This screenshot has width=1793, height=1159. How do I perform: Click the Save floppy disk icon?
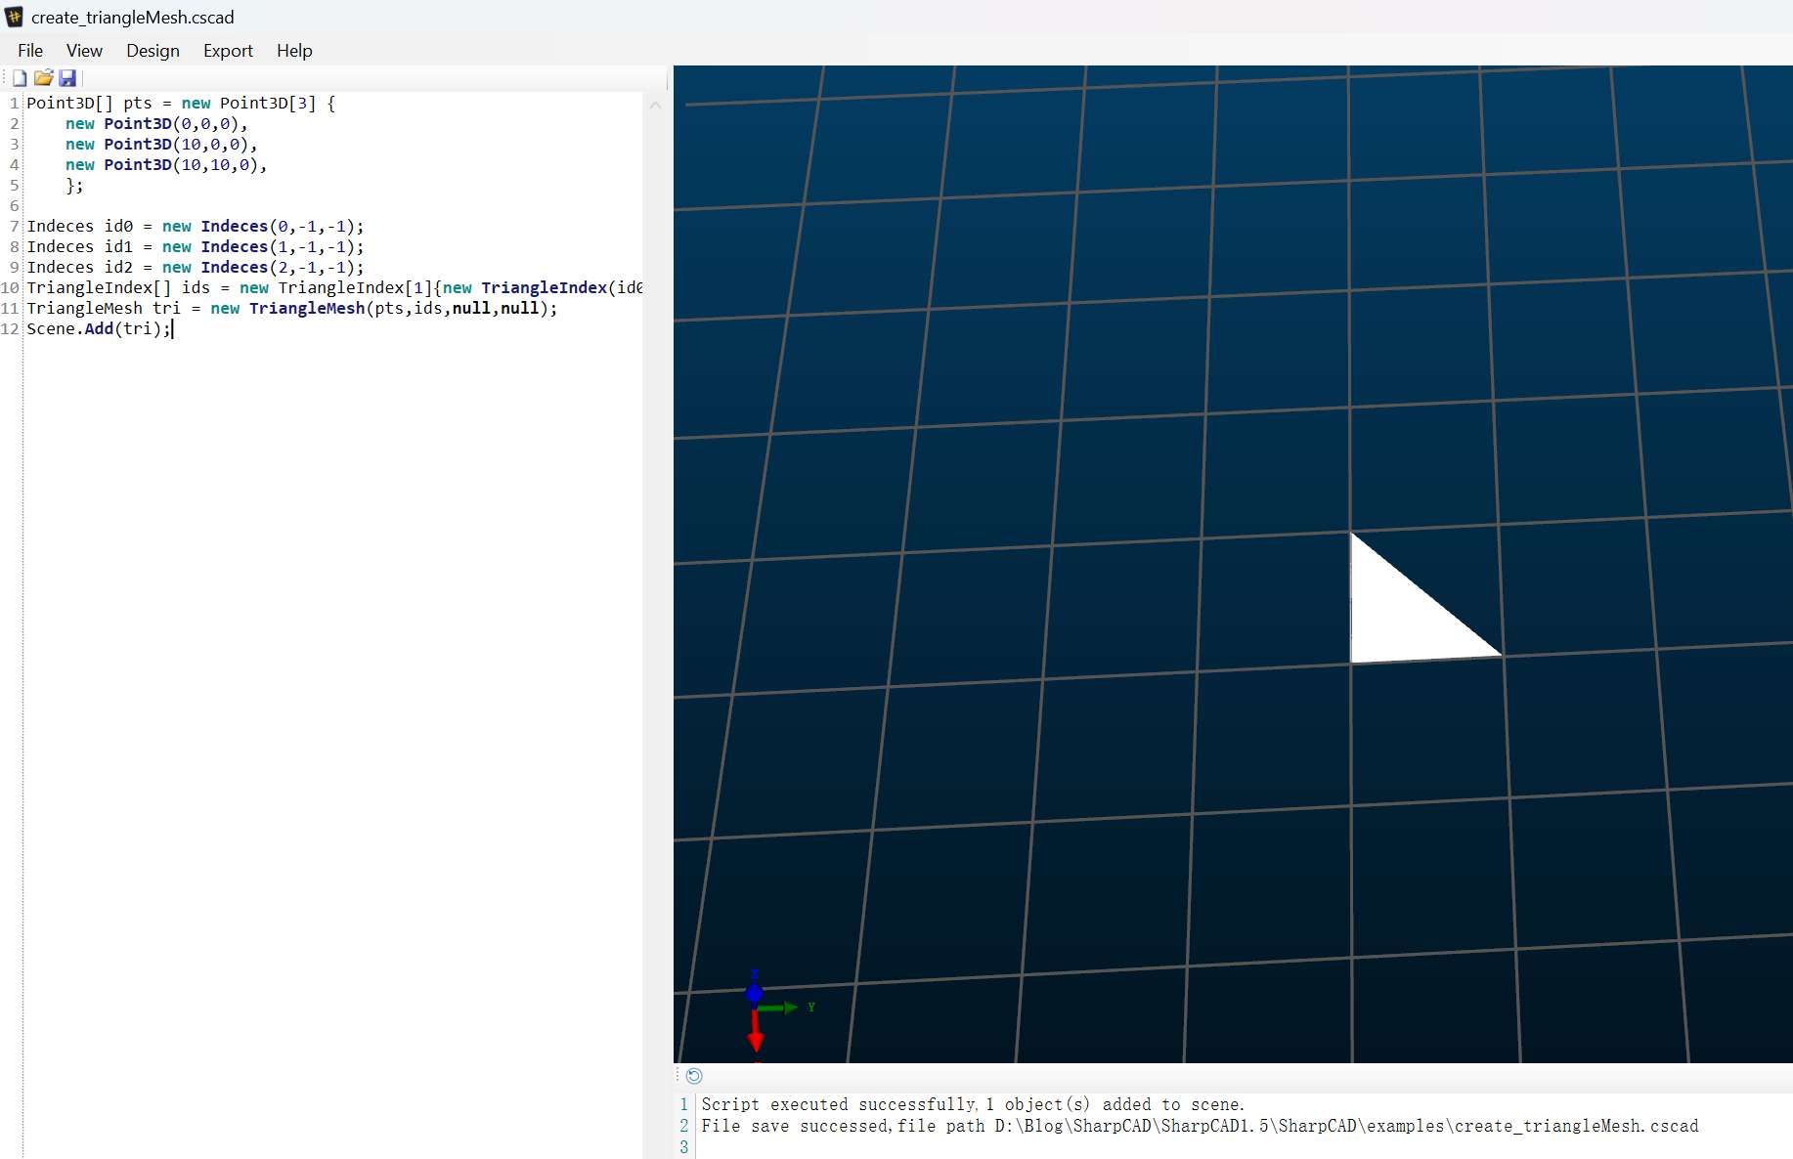(67, 78)
